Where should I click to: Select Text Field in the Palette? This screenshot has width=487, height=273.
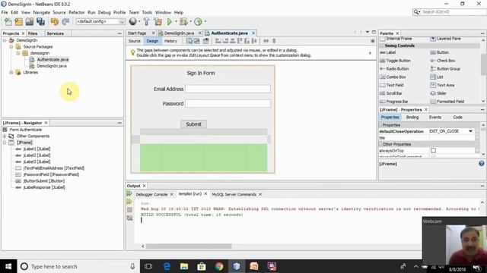pyautogui.click(x=392, y=85)
